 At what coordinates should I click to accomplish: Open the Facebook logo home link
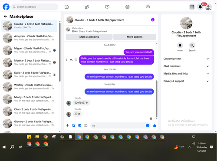click(x=6, y=7)
